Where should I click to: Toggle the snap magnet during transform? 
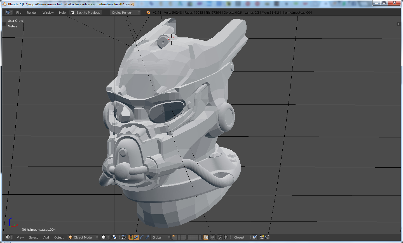point(220,237)
